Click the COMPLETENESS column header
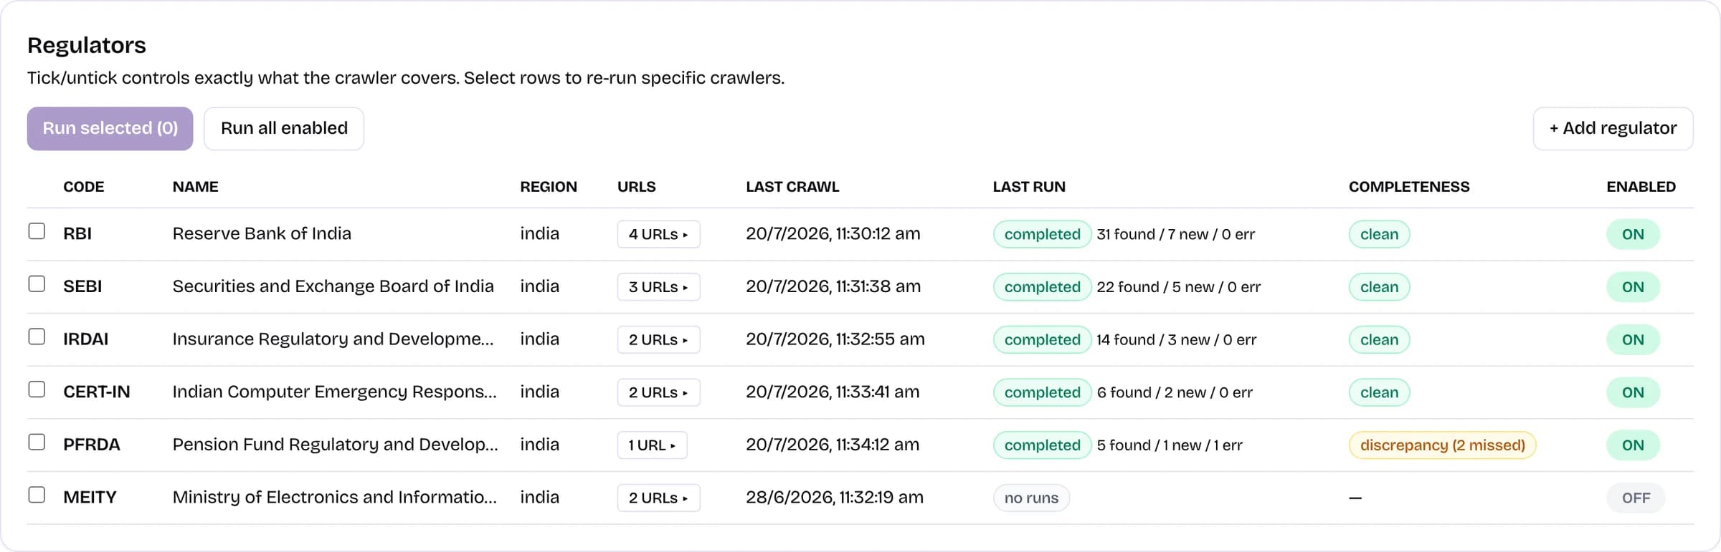 (x=1409, y=187)
